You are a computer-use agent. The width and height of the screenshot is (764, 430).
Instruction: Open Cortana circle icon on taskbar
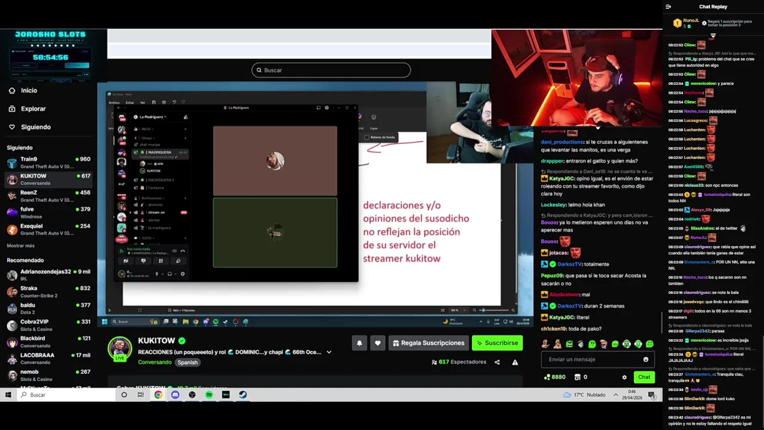point(124,395)
